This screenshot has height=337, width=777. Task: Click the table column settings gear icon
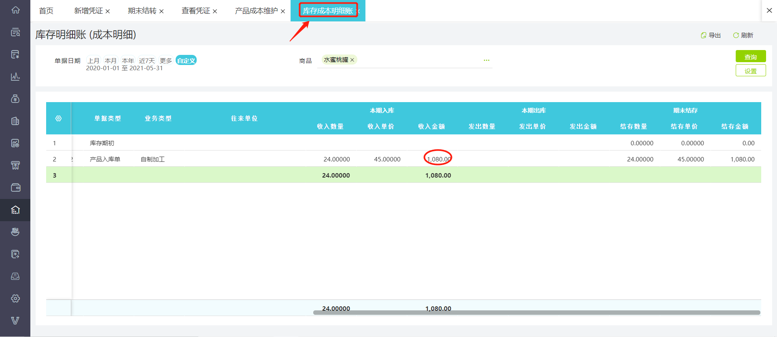58,118
